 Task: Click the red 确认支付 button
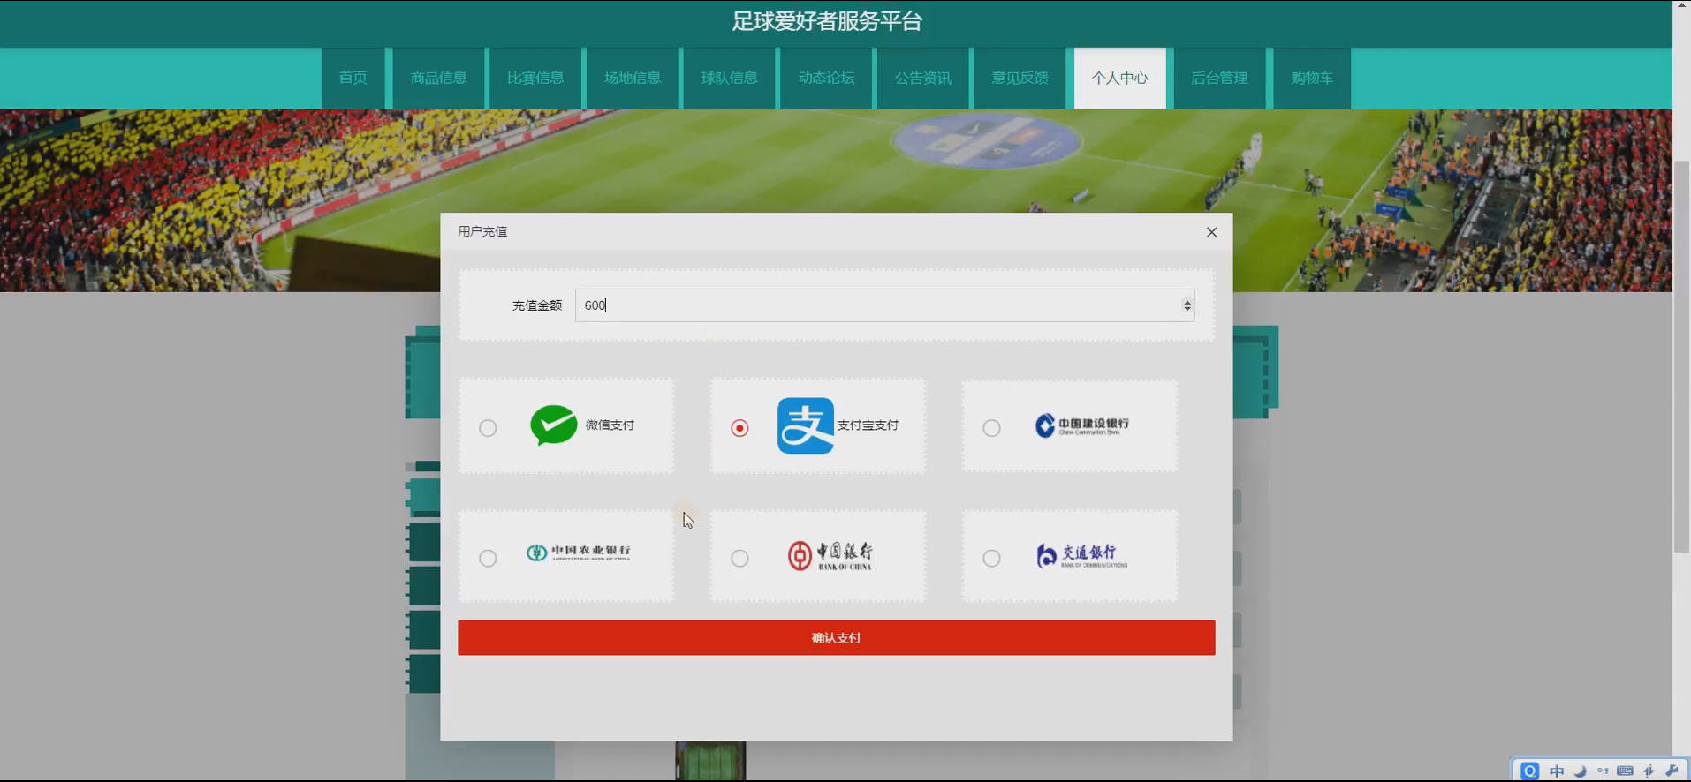point(836,637)
